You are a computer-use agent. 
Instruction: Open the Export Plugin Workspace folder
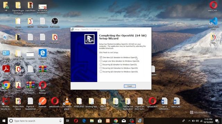(18, 8)
